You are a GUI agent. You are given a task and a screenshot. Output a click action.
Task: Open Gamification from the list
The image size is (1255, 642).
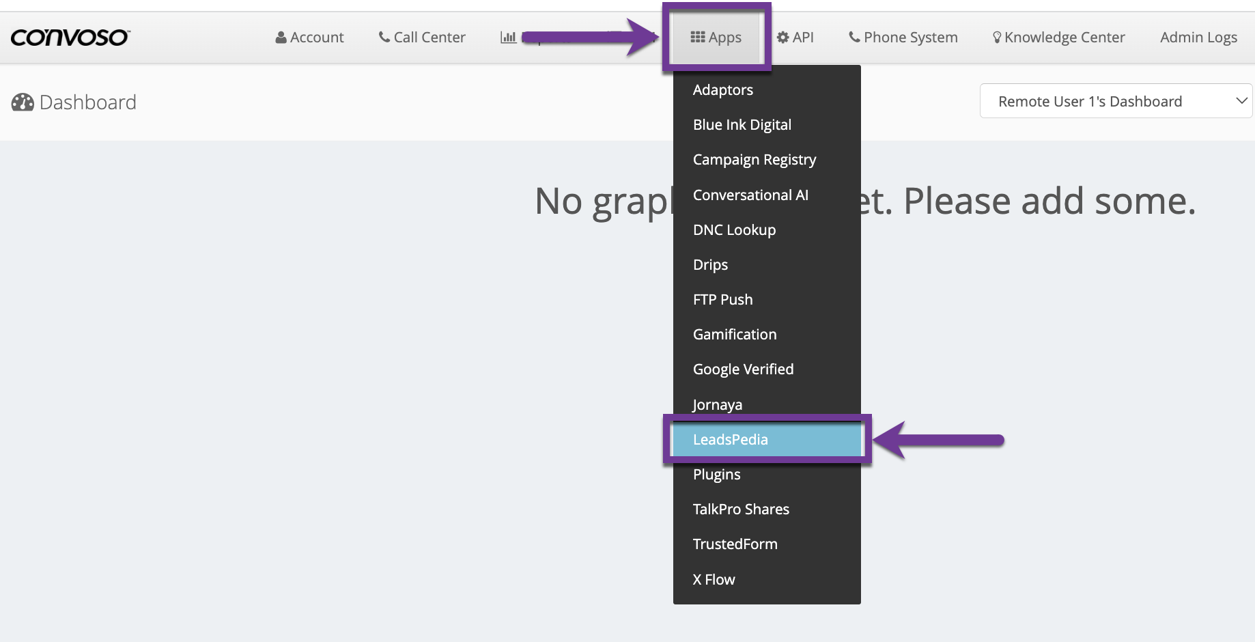pyautogui.click(x=735, y=335)
